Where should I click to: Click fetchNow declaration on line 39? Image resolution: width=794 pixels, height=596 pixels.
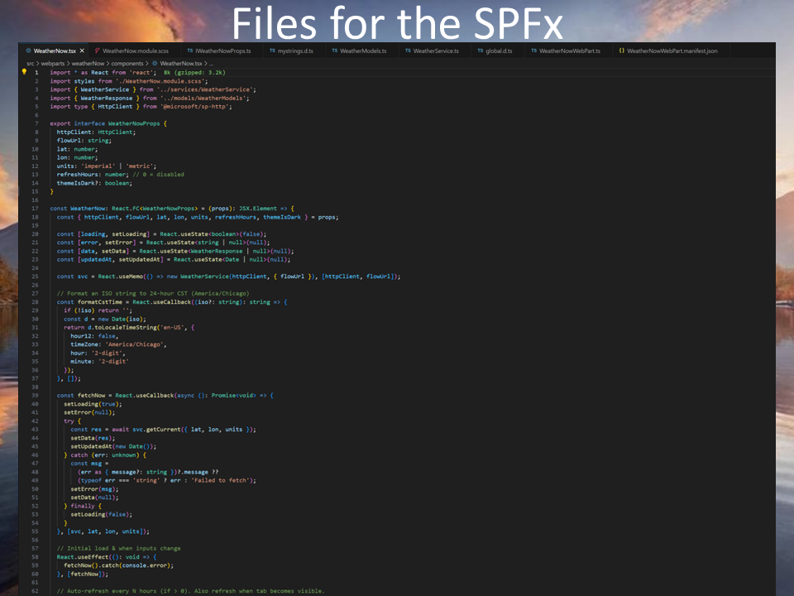click(x=91, y=396)
